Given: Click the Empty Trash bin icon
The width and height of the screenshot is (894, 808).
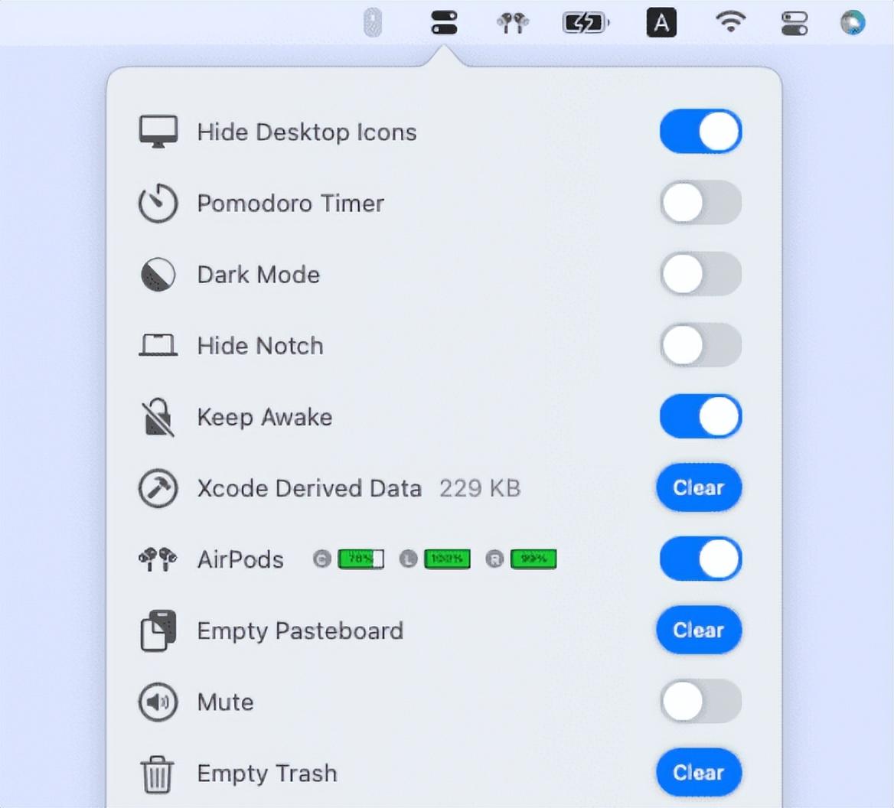Looking at the screenshot, I should coord(158,774).
